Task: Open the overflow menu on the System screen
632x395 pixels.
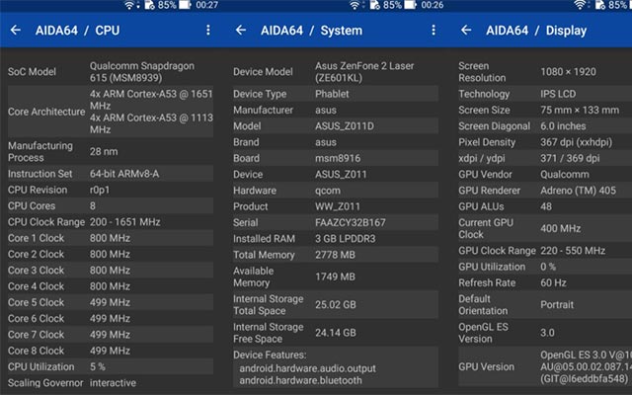Action: click(434, 31)
